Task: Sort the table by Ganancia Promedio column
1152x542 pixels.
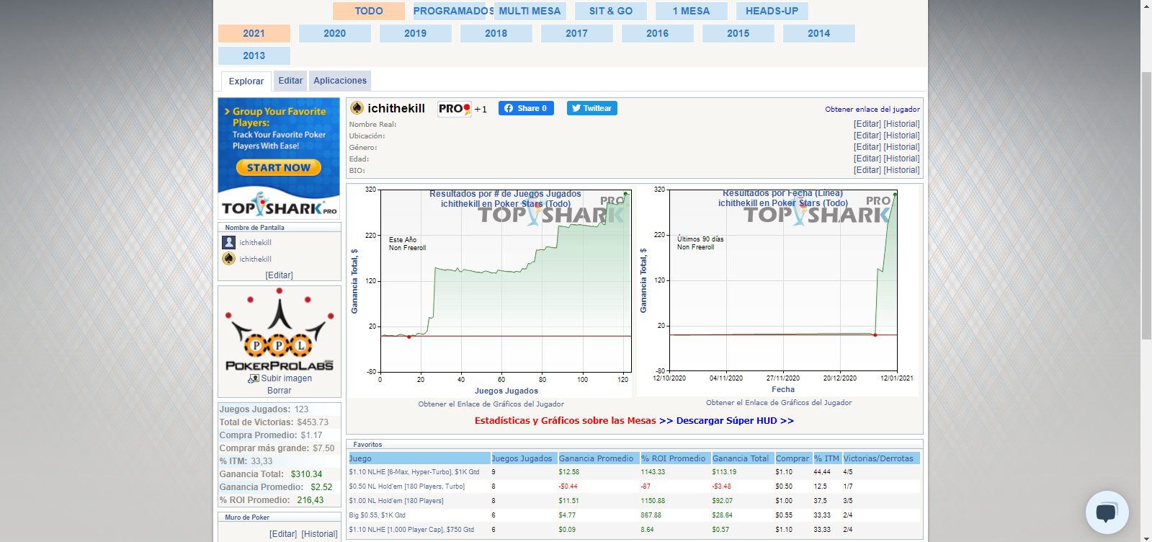Action: (599, 458)
